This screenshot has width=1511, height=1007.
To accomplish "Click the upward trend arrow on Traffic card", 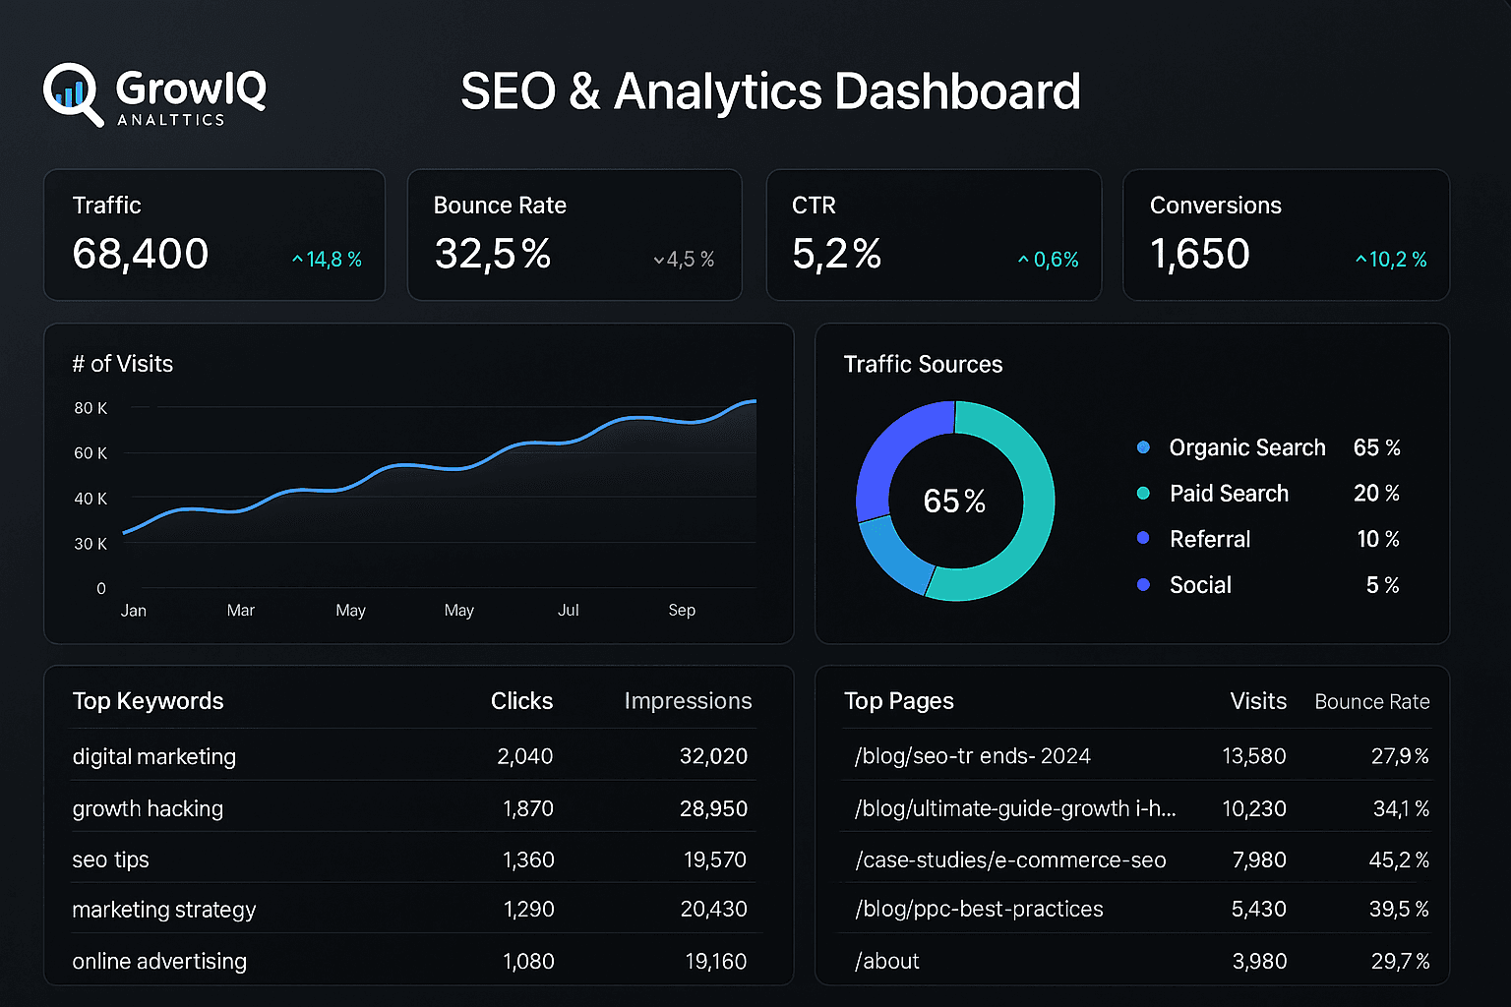I will click(x=296, y=259).
